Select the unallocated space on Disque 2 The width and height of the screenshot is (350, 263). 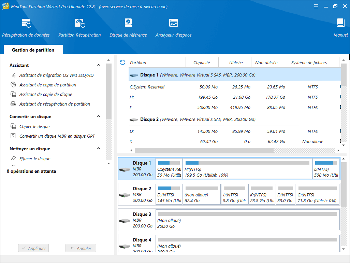202,194
